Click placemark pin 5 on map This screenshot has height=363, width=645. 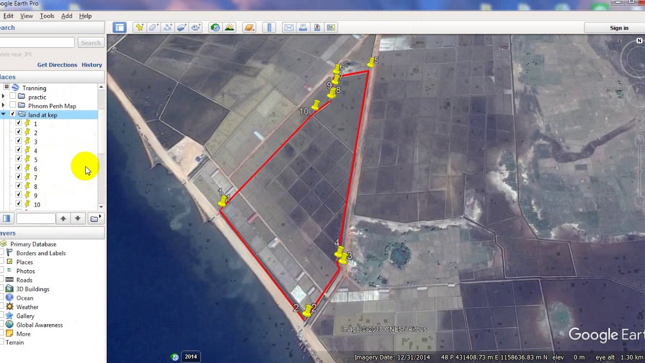click(371, 63)
